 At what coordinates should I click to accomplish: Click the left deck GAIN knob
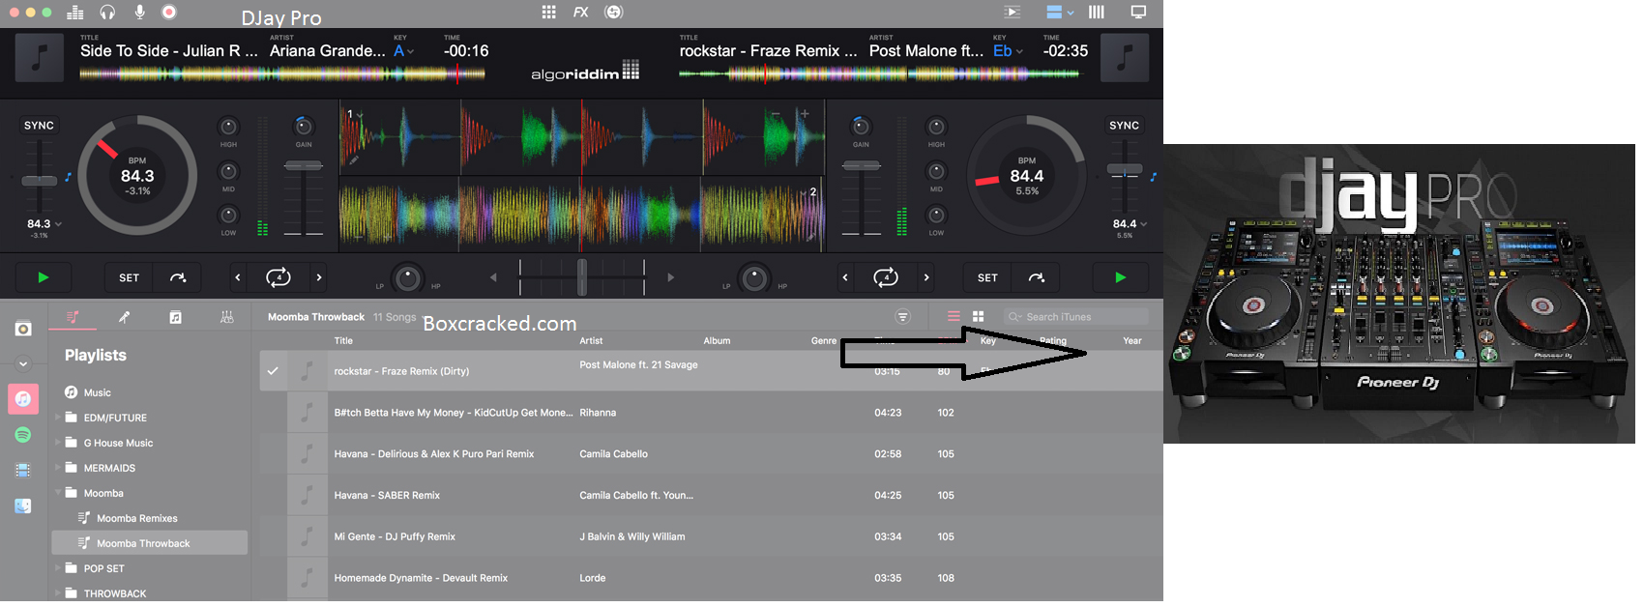pyautogui.click(x=304, y=126)
